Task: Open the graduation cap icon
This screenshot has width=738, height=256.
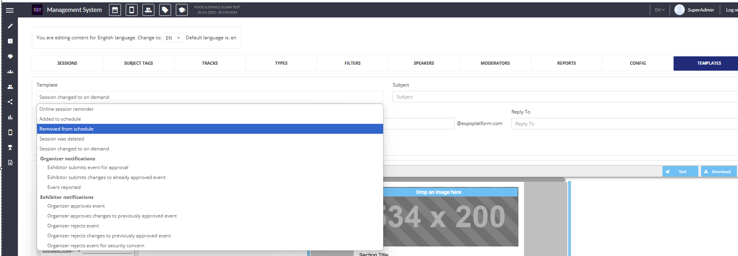Action: pos(182,10)
